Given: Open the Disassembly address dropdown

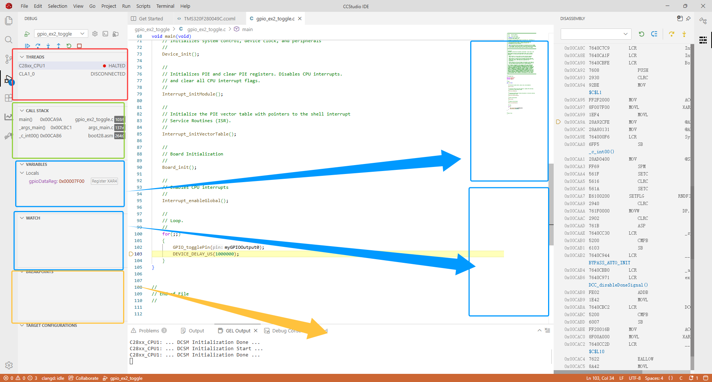Looking at the screenshot, I should pyautogui.click(x=596, y=34).
